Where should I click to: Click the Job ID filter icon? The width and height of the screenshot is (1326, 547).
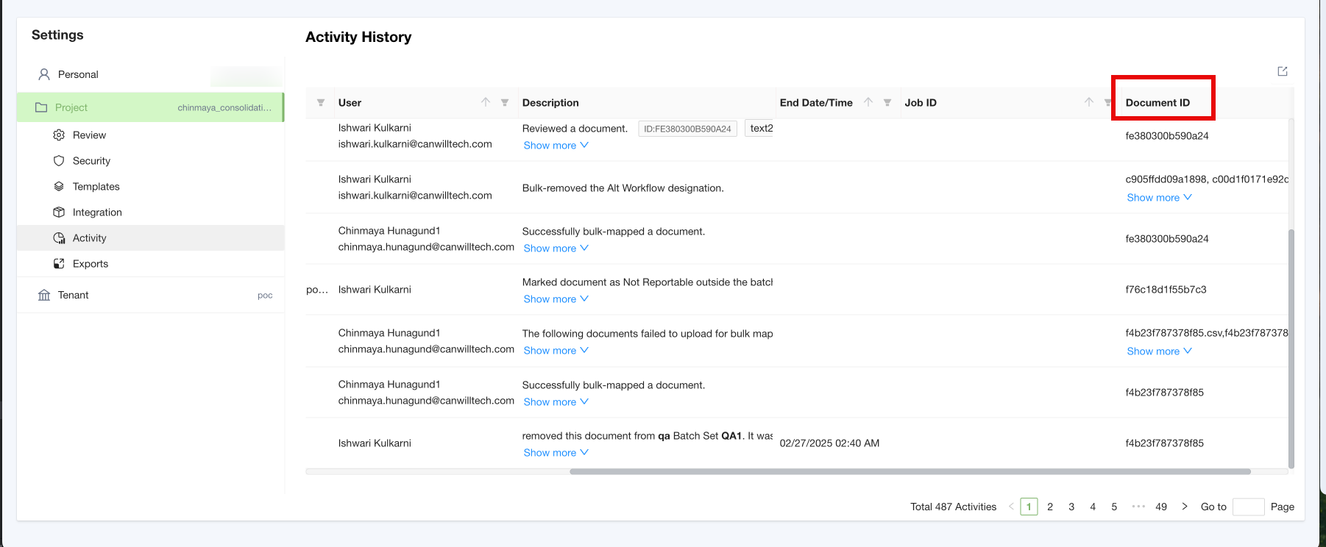[x=1107, y=102]
